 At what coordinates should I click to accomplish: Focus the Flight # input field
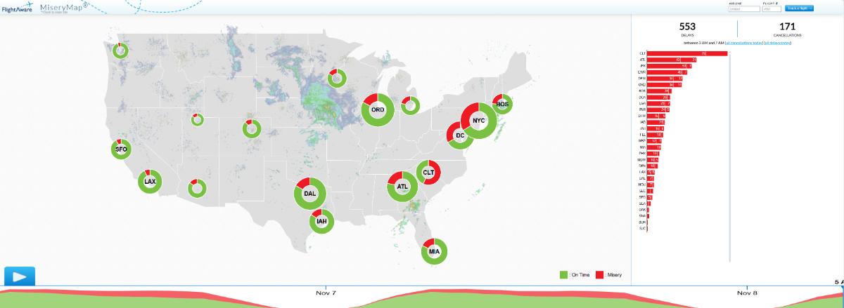click(772, 9)
